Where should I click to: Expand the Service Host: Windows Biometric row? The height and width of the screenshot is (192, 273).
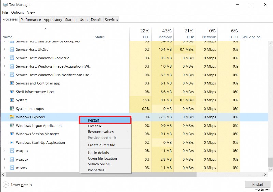(4, 58)
